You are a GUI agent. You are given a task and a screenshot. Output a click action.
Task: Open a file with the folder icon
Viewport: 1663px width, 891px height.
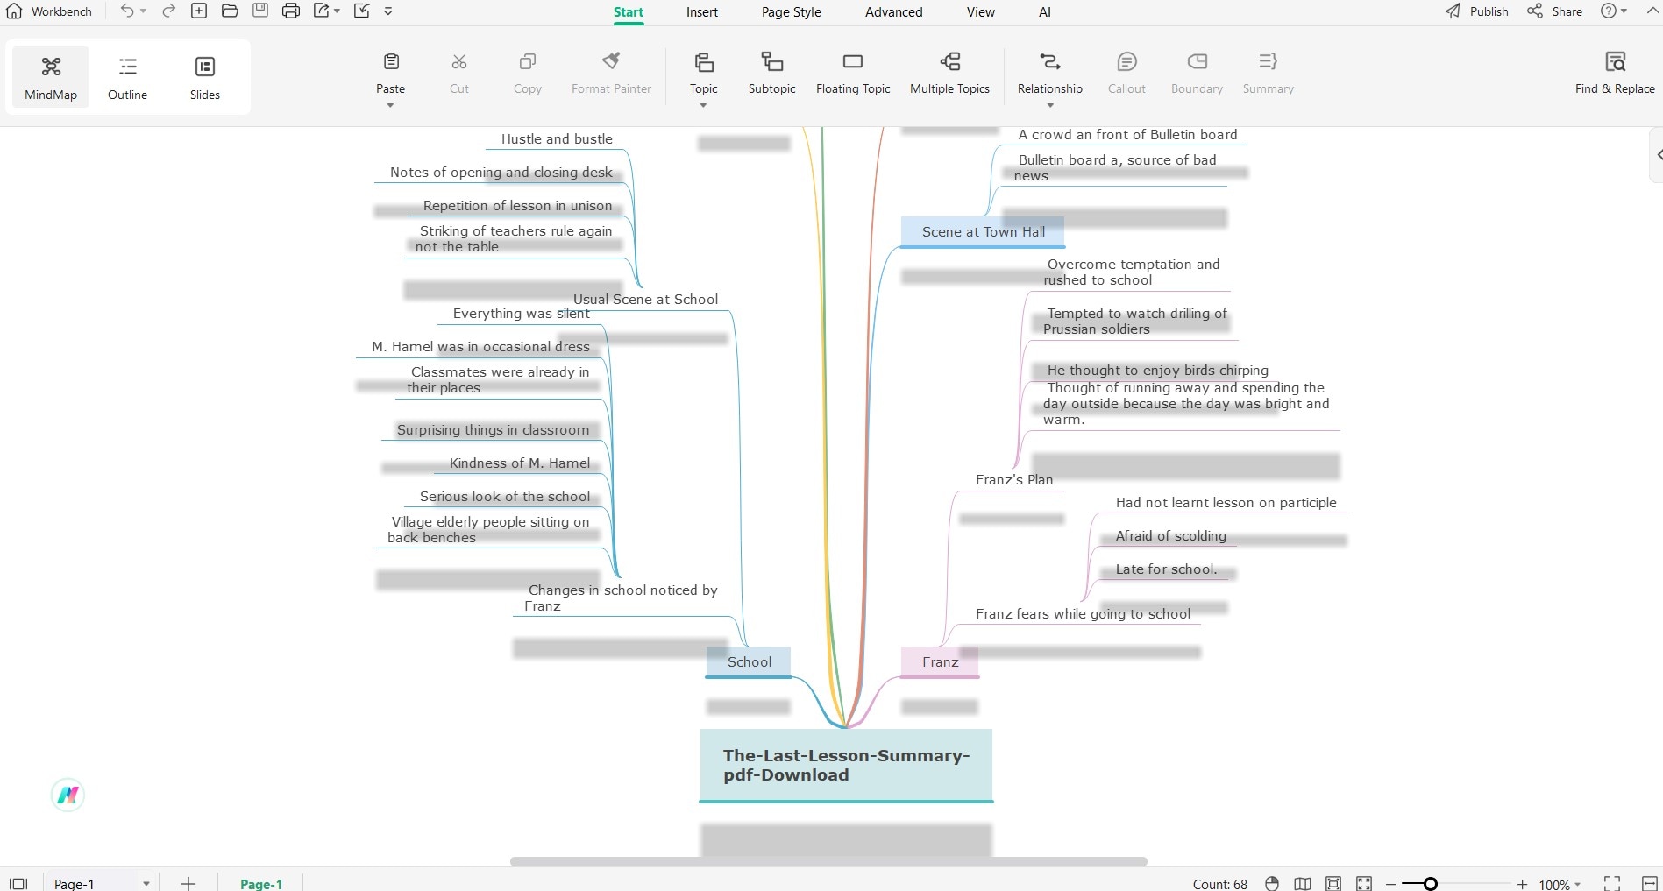pyautogui.click(x=230, y=11)
